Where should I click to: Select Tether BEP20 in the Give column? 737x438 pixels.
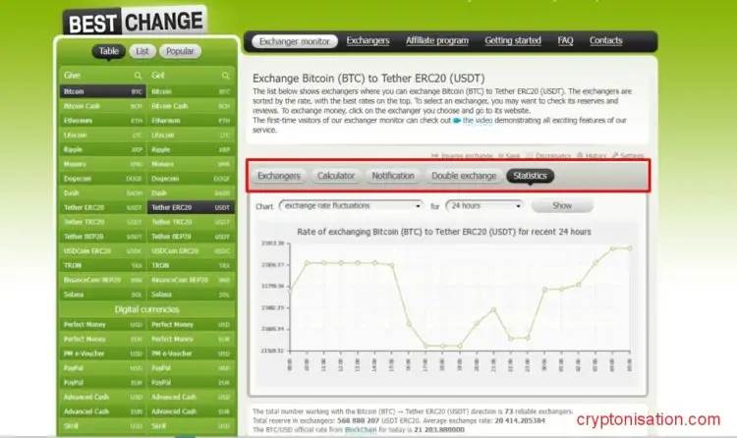(x=103, y=237)
